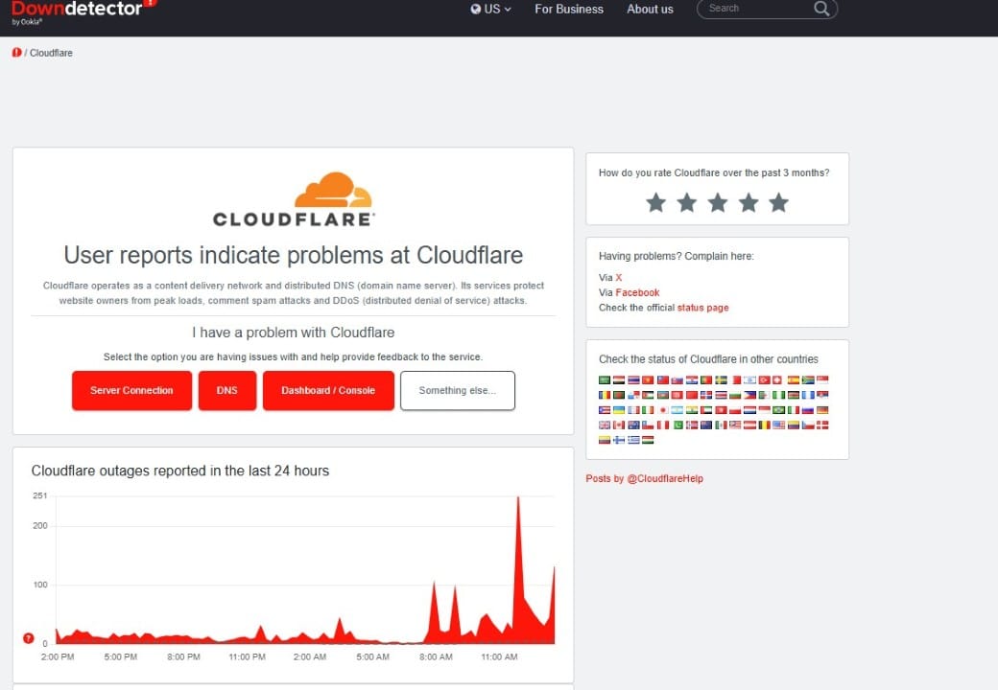
Task: Select the Spain flag
Action: (x=794, y=379)
